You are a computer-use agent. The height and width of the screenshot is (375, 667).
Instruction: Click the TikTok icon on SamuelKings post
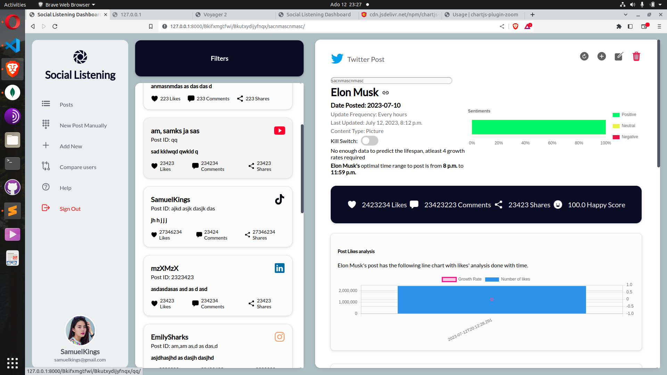279,199
